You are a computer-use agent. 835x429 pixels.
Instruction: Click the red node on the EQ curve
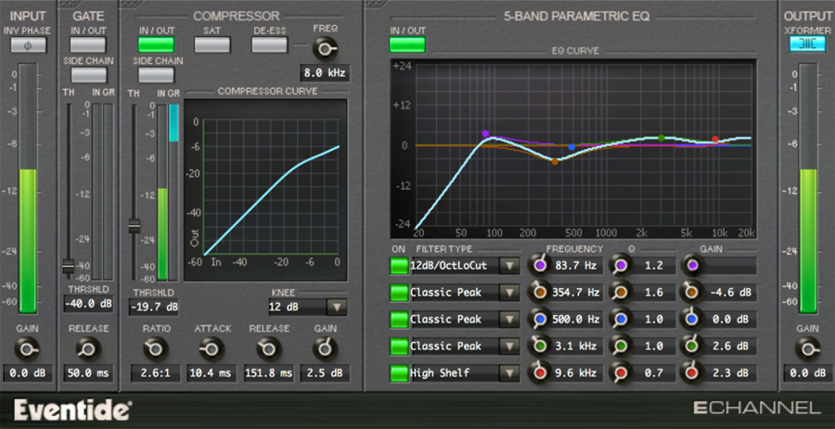715,139
